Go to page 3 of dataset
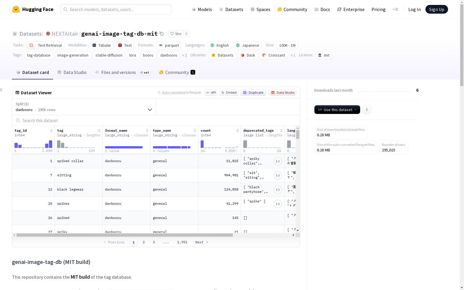The image size is (464, 290). (x=154, y=242)
